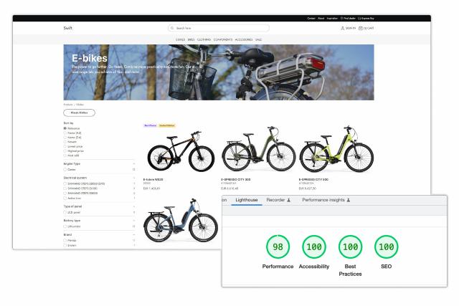Click the Sign In user icon
The width and height of the screenshot is (459, 306).
point(342,28)
